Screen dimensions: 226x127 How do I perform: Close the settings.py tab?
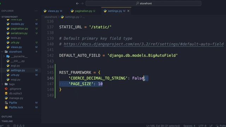pos(128,11)
